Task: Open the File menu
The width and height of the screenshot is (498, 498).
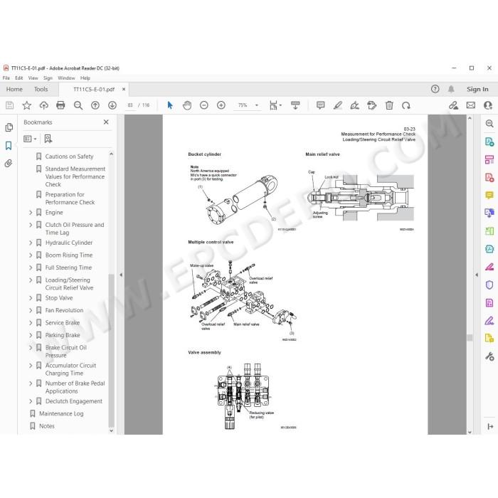Action: tap(6, 78)
